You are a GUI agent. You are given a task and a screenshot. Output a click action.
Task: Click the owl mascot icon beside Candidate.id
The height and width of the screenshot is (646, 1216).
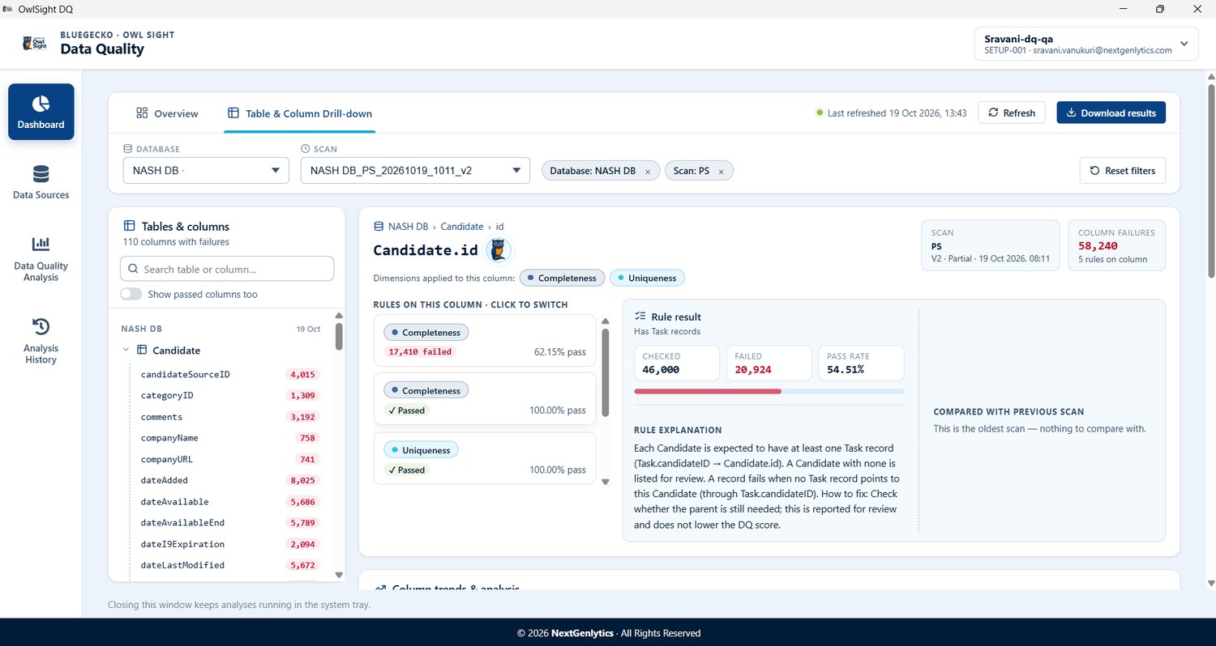tap(499, 251)
